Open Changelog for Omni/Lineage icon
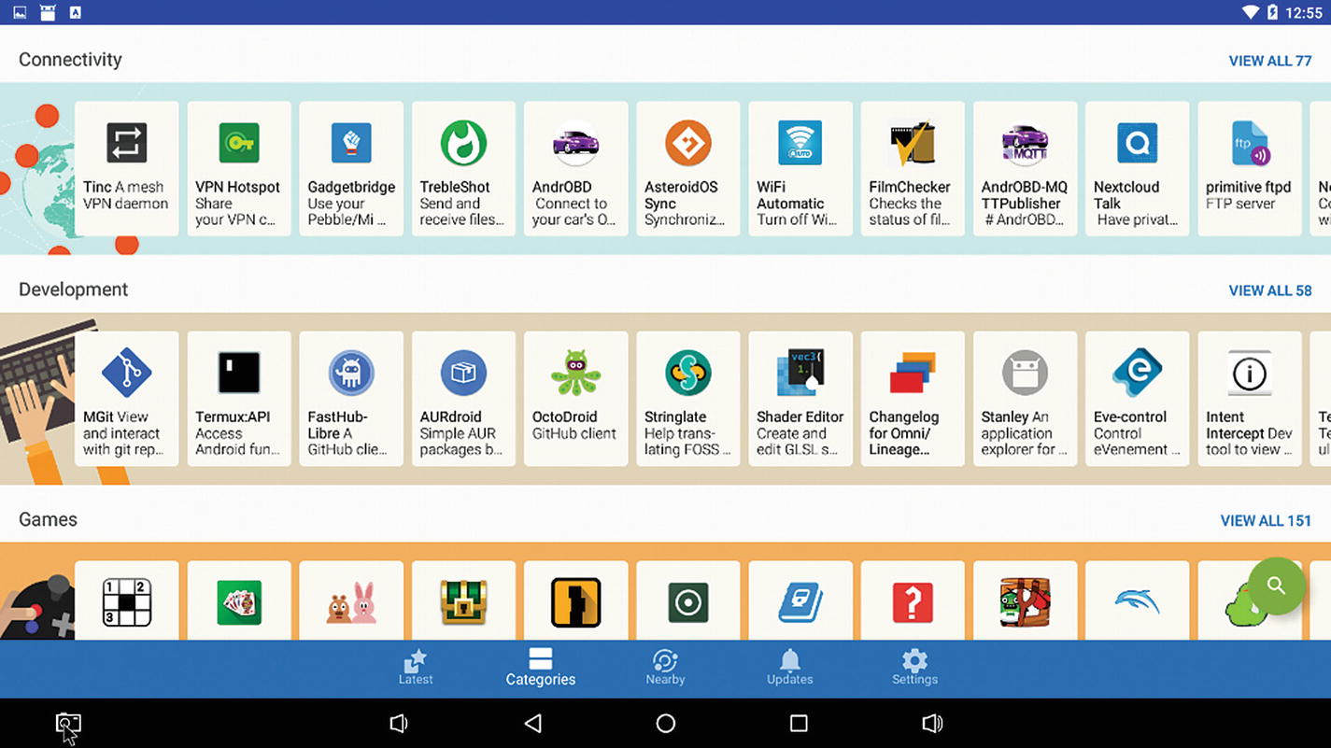Image resolution: width=1331 pixels, height=748 pixels. click(913, 373)
